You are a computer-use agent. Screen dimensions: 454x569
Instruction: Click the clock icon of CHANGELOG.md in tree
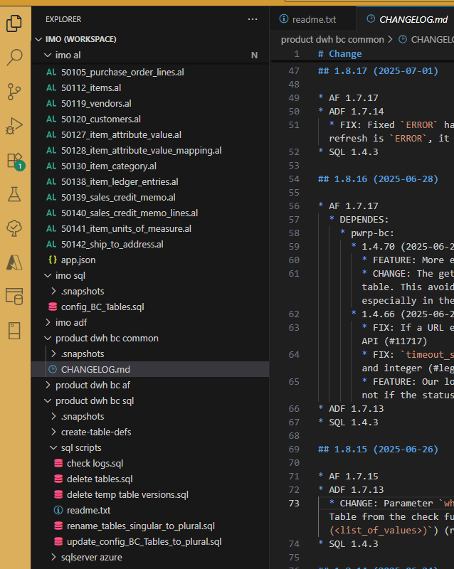53,369
